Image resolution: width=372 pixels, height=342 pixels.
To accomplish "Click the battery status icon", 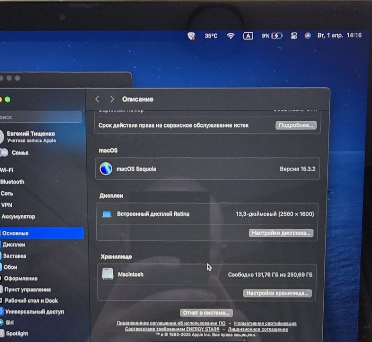I will click(277, 36).
